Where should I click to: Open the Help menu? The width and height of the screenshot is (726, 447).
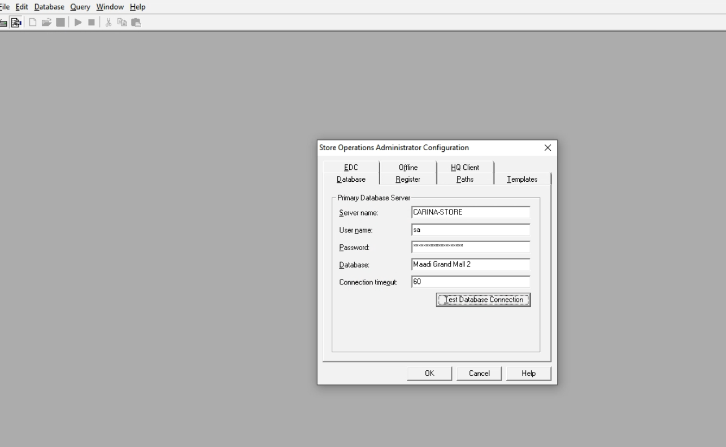(137, 7)
